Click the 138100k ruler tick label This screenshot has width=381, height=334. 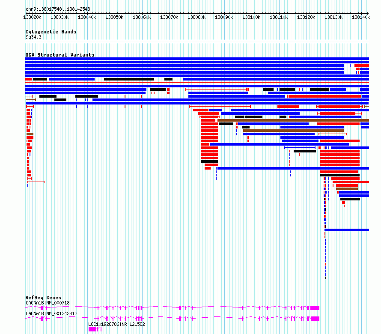[251, 17]
